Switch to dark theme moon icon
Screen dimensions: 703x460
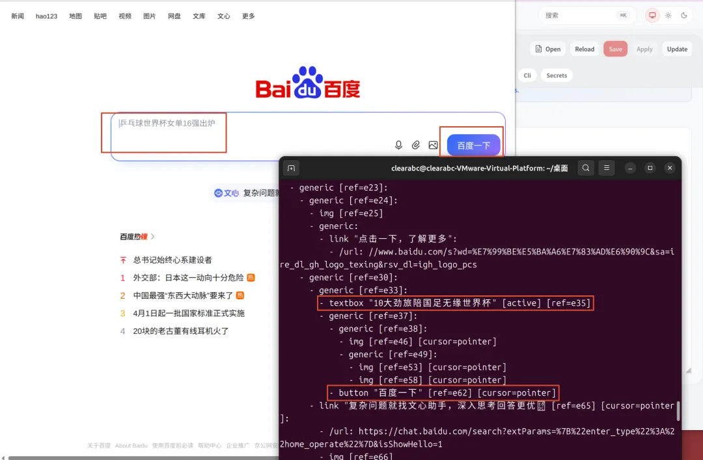click(x=683, y=15)
